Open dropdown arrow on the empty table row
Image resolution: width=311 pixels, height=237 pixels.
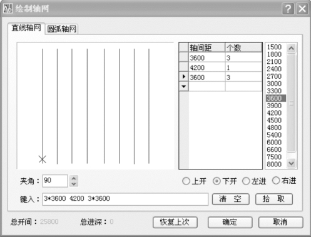pos(184,86)
